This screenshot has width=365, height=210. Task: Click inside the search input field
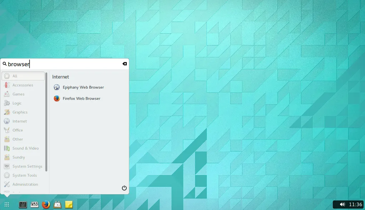click(54, 64)
